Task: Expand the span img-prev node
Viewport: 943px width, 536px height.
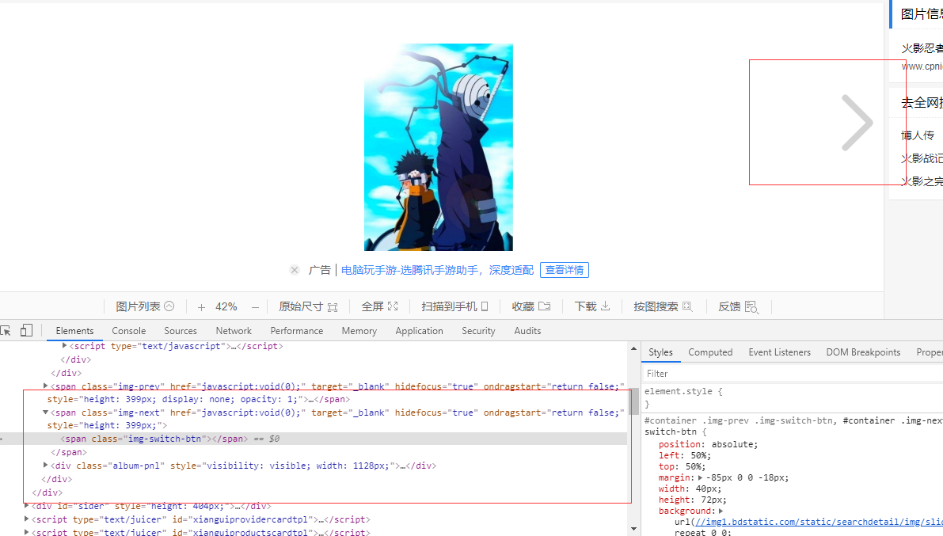Action: pos(46,386)
